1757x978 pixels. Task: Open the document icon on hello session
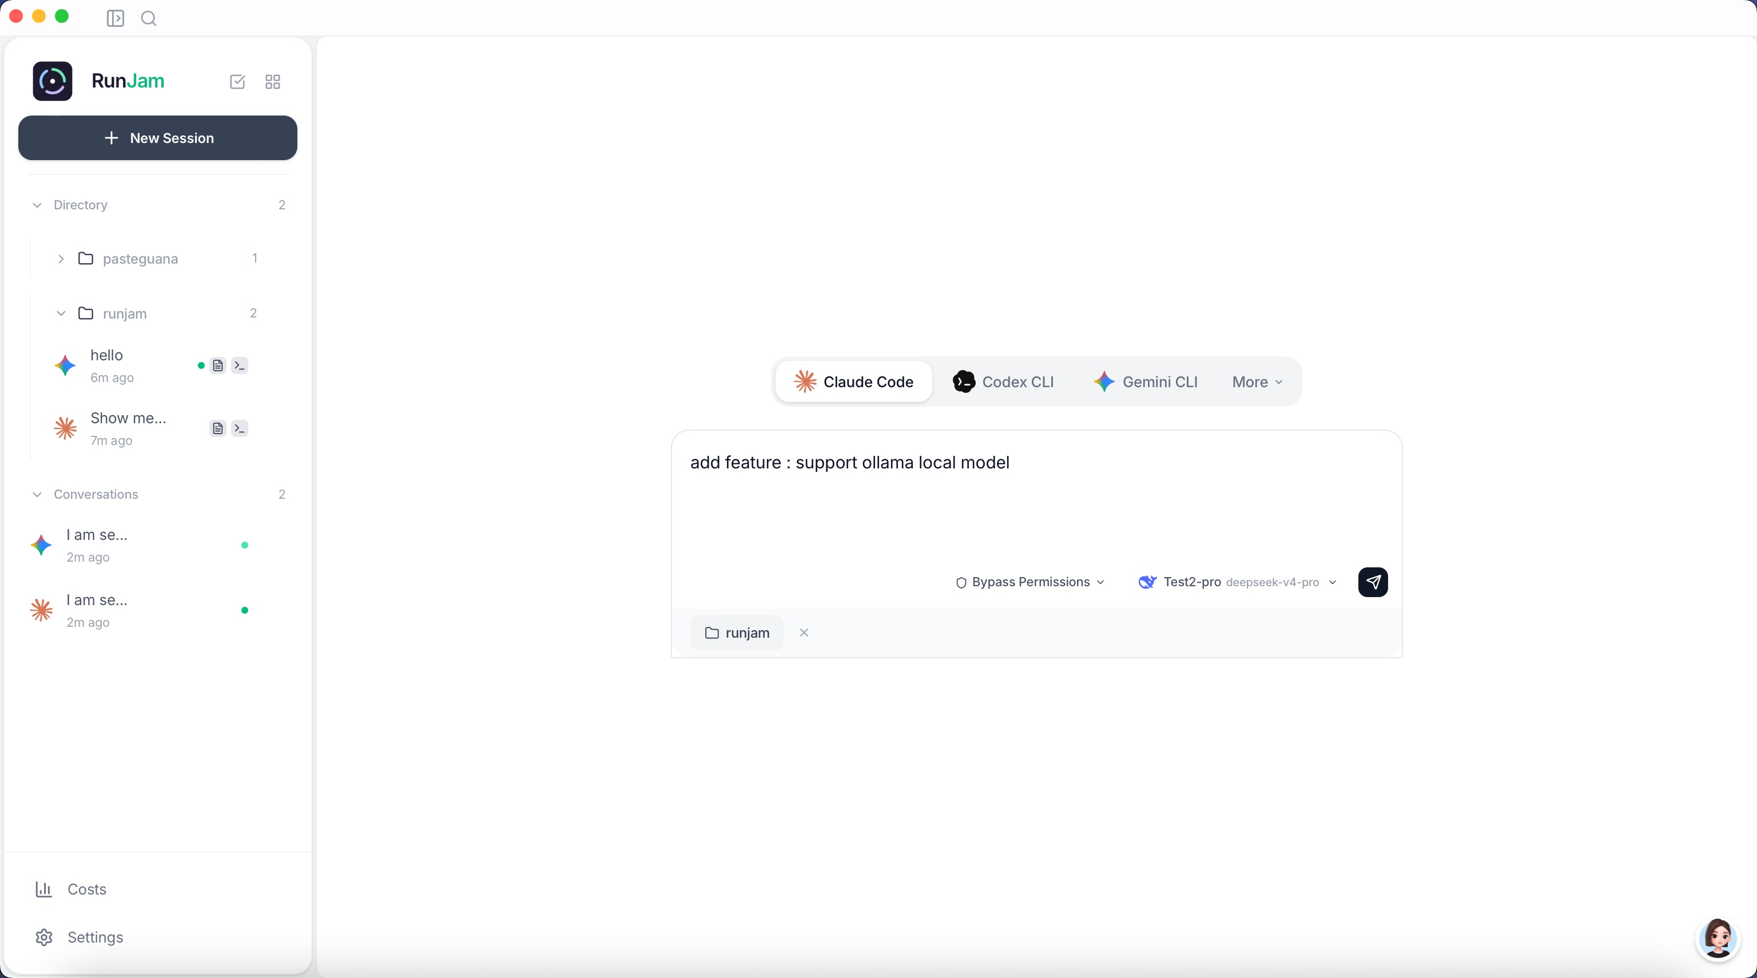[217, 365]
